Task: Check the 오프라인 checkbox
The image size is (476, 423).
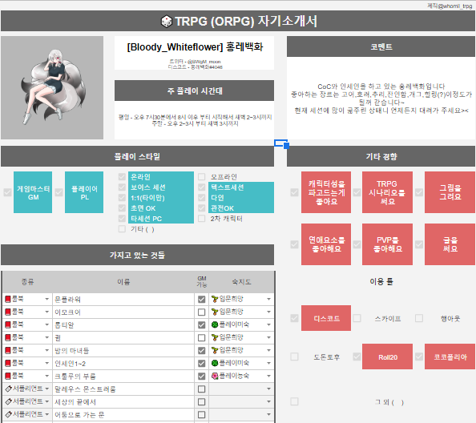Action: coord(202,176)
